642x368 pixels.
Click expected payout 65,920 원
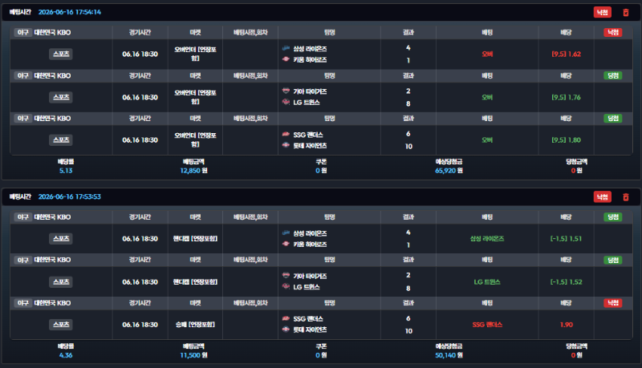[449, 171]
